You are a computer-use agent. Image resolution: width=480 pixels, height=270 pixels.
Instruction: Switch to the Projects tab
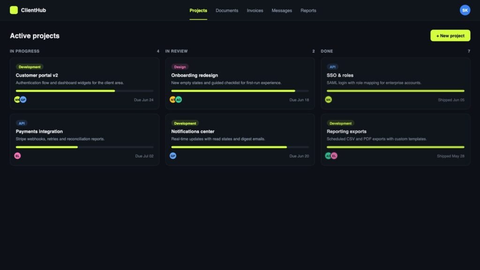pos(198,10)
